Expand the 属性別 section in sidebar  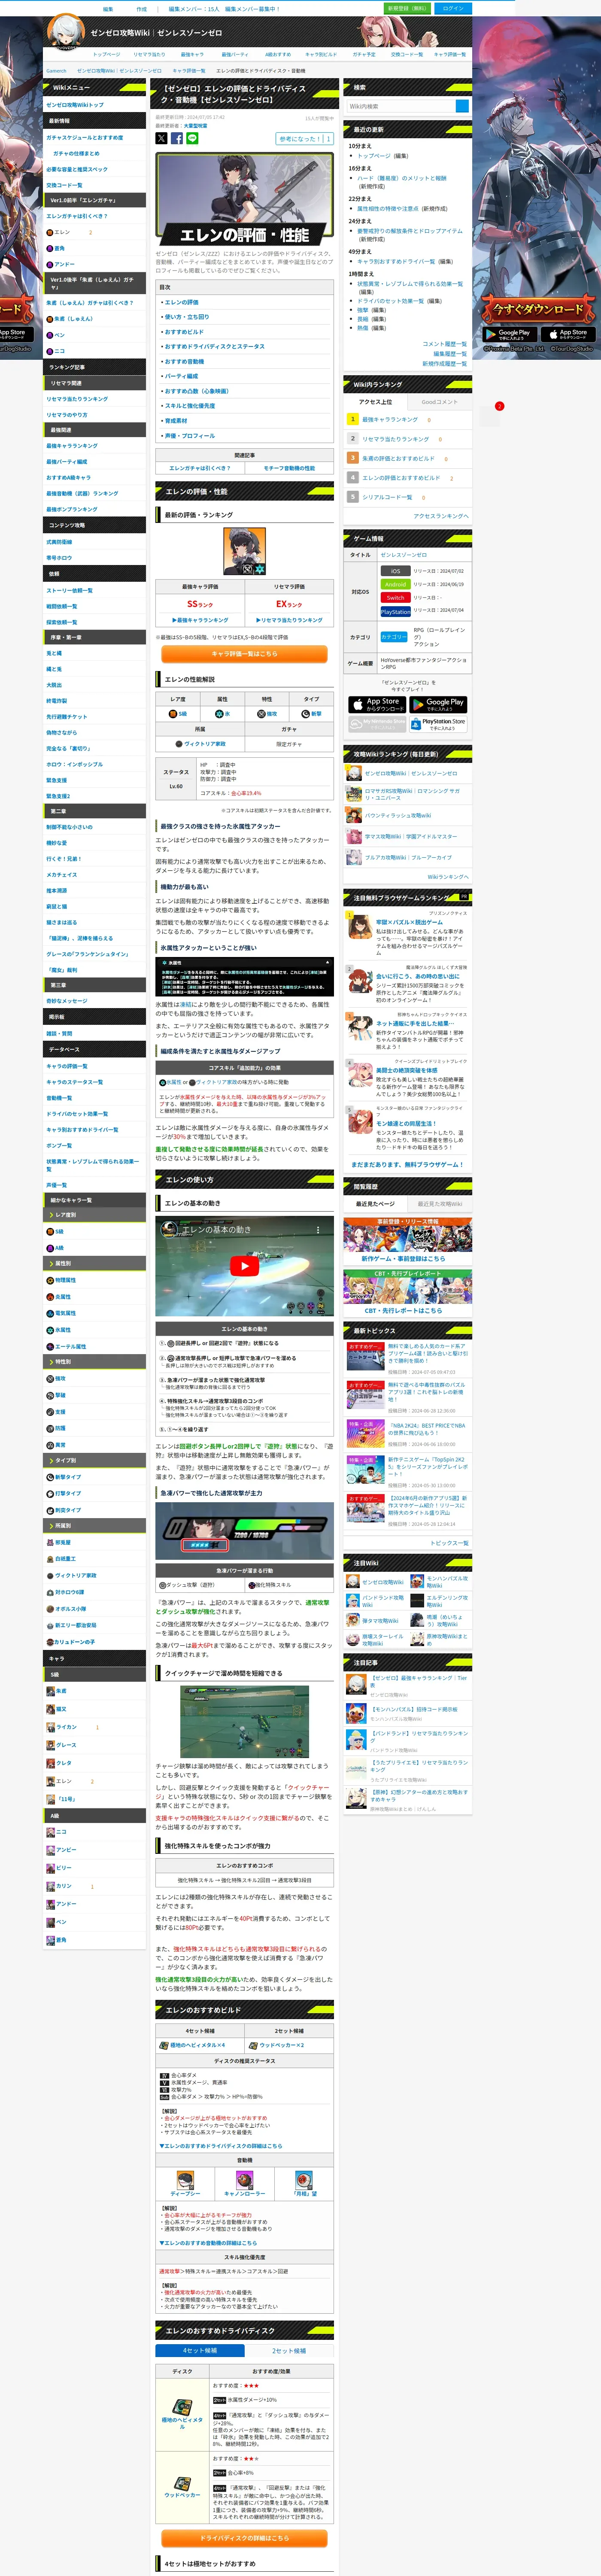point(95,1263)
